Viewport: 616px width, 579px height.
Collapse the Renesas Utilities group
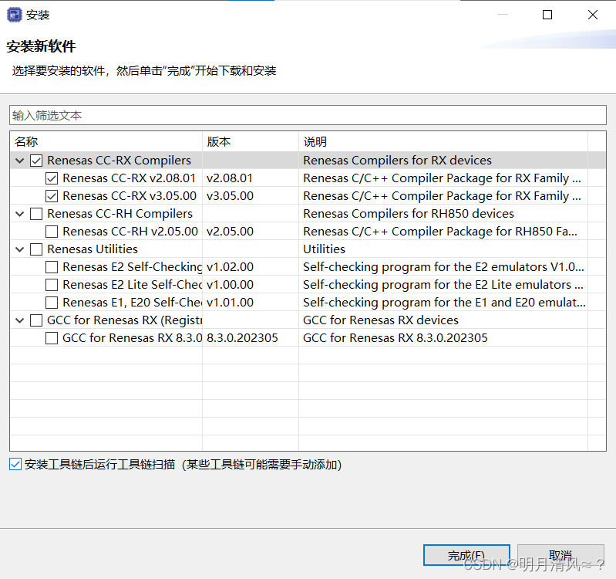tap(19, 249)
